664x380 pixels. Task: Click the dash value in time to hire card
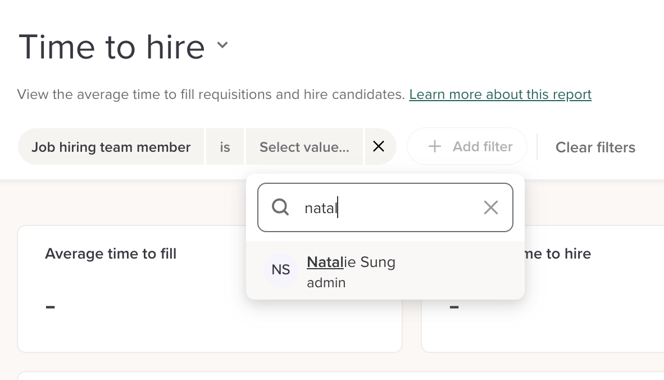click(454, 307)
